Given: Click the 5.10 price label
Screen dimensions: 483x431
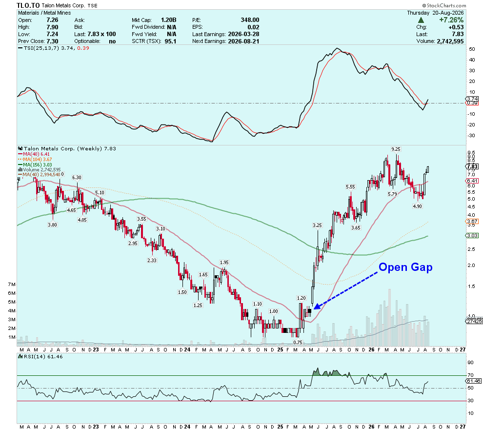Looking at the screenshot, I should 100,192.
